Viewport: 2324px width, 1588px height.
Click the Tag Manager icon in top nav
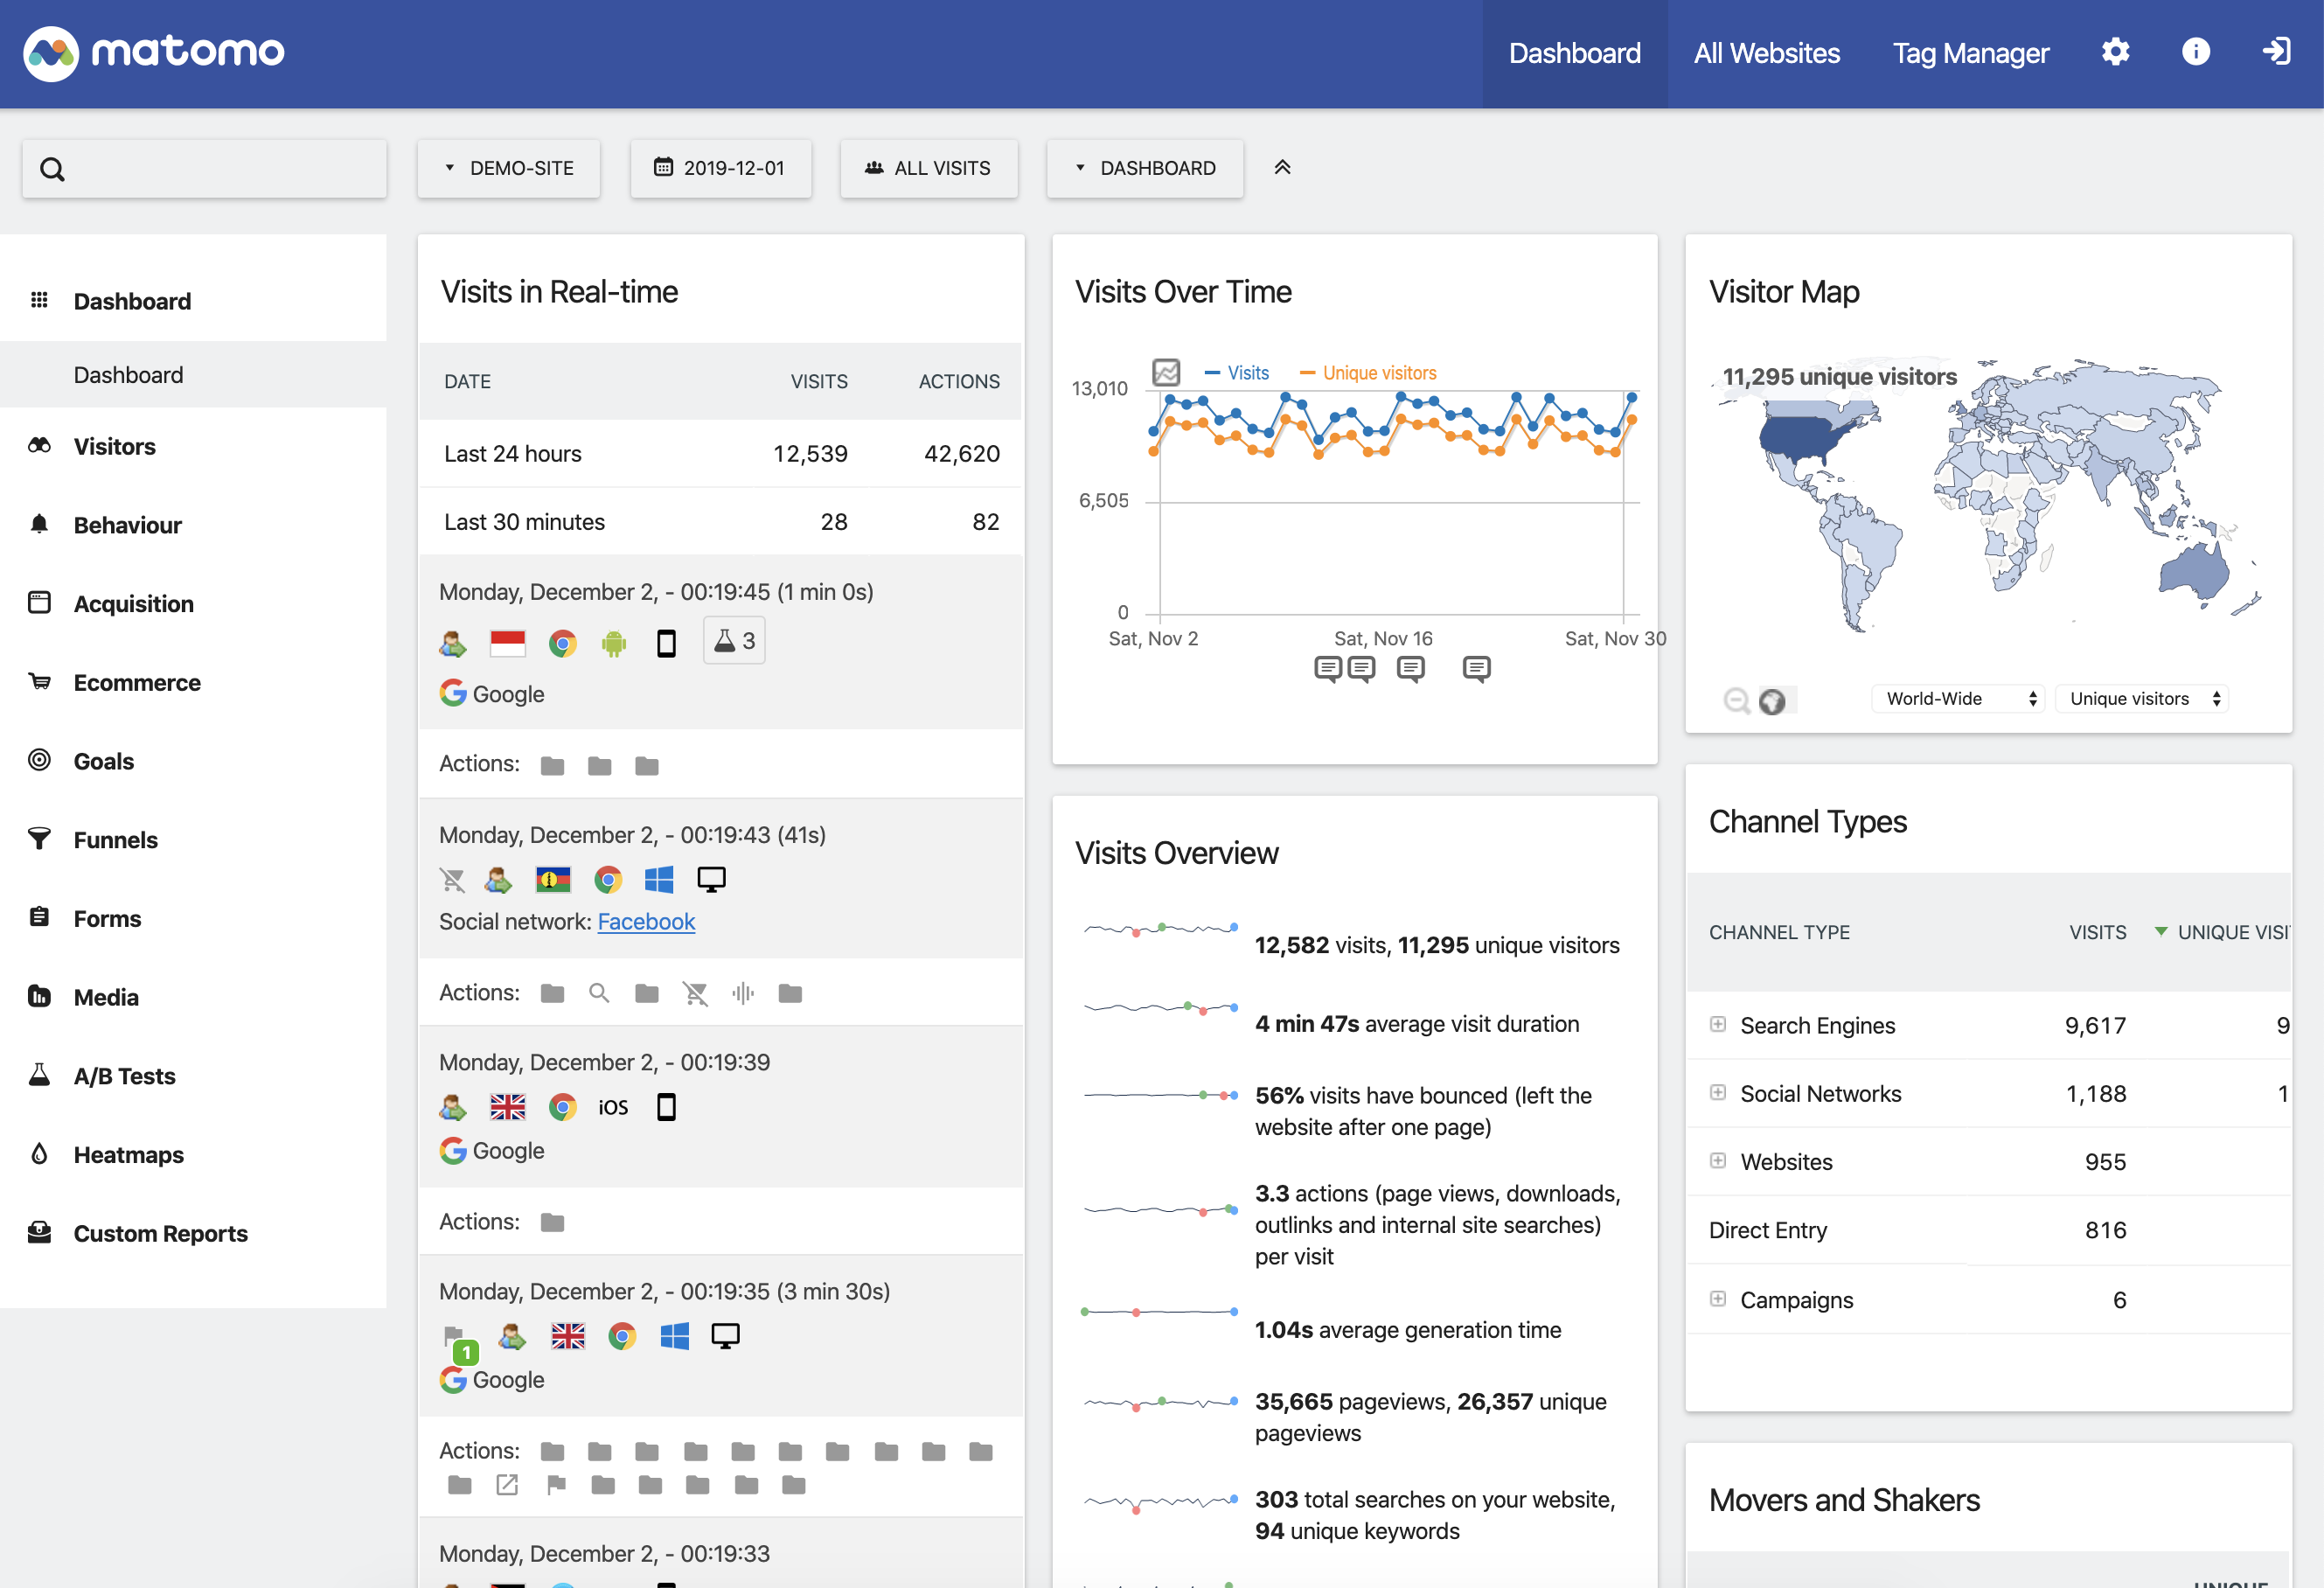(1971, 53)
